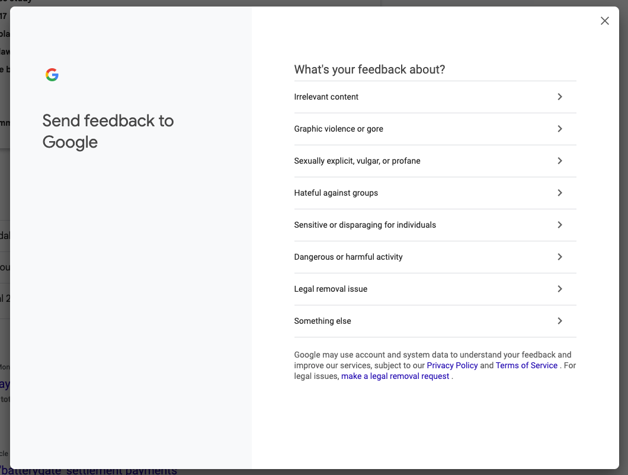Close the feedback dialog with the X
Image resolution: width=628 pixels, height=475 pixels.
(x=604, y=21)
